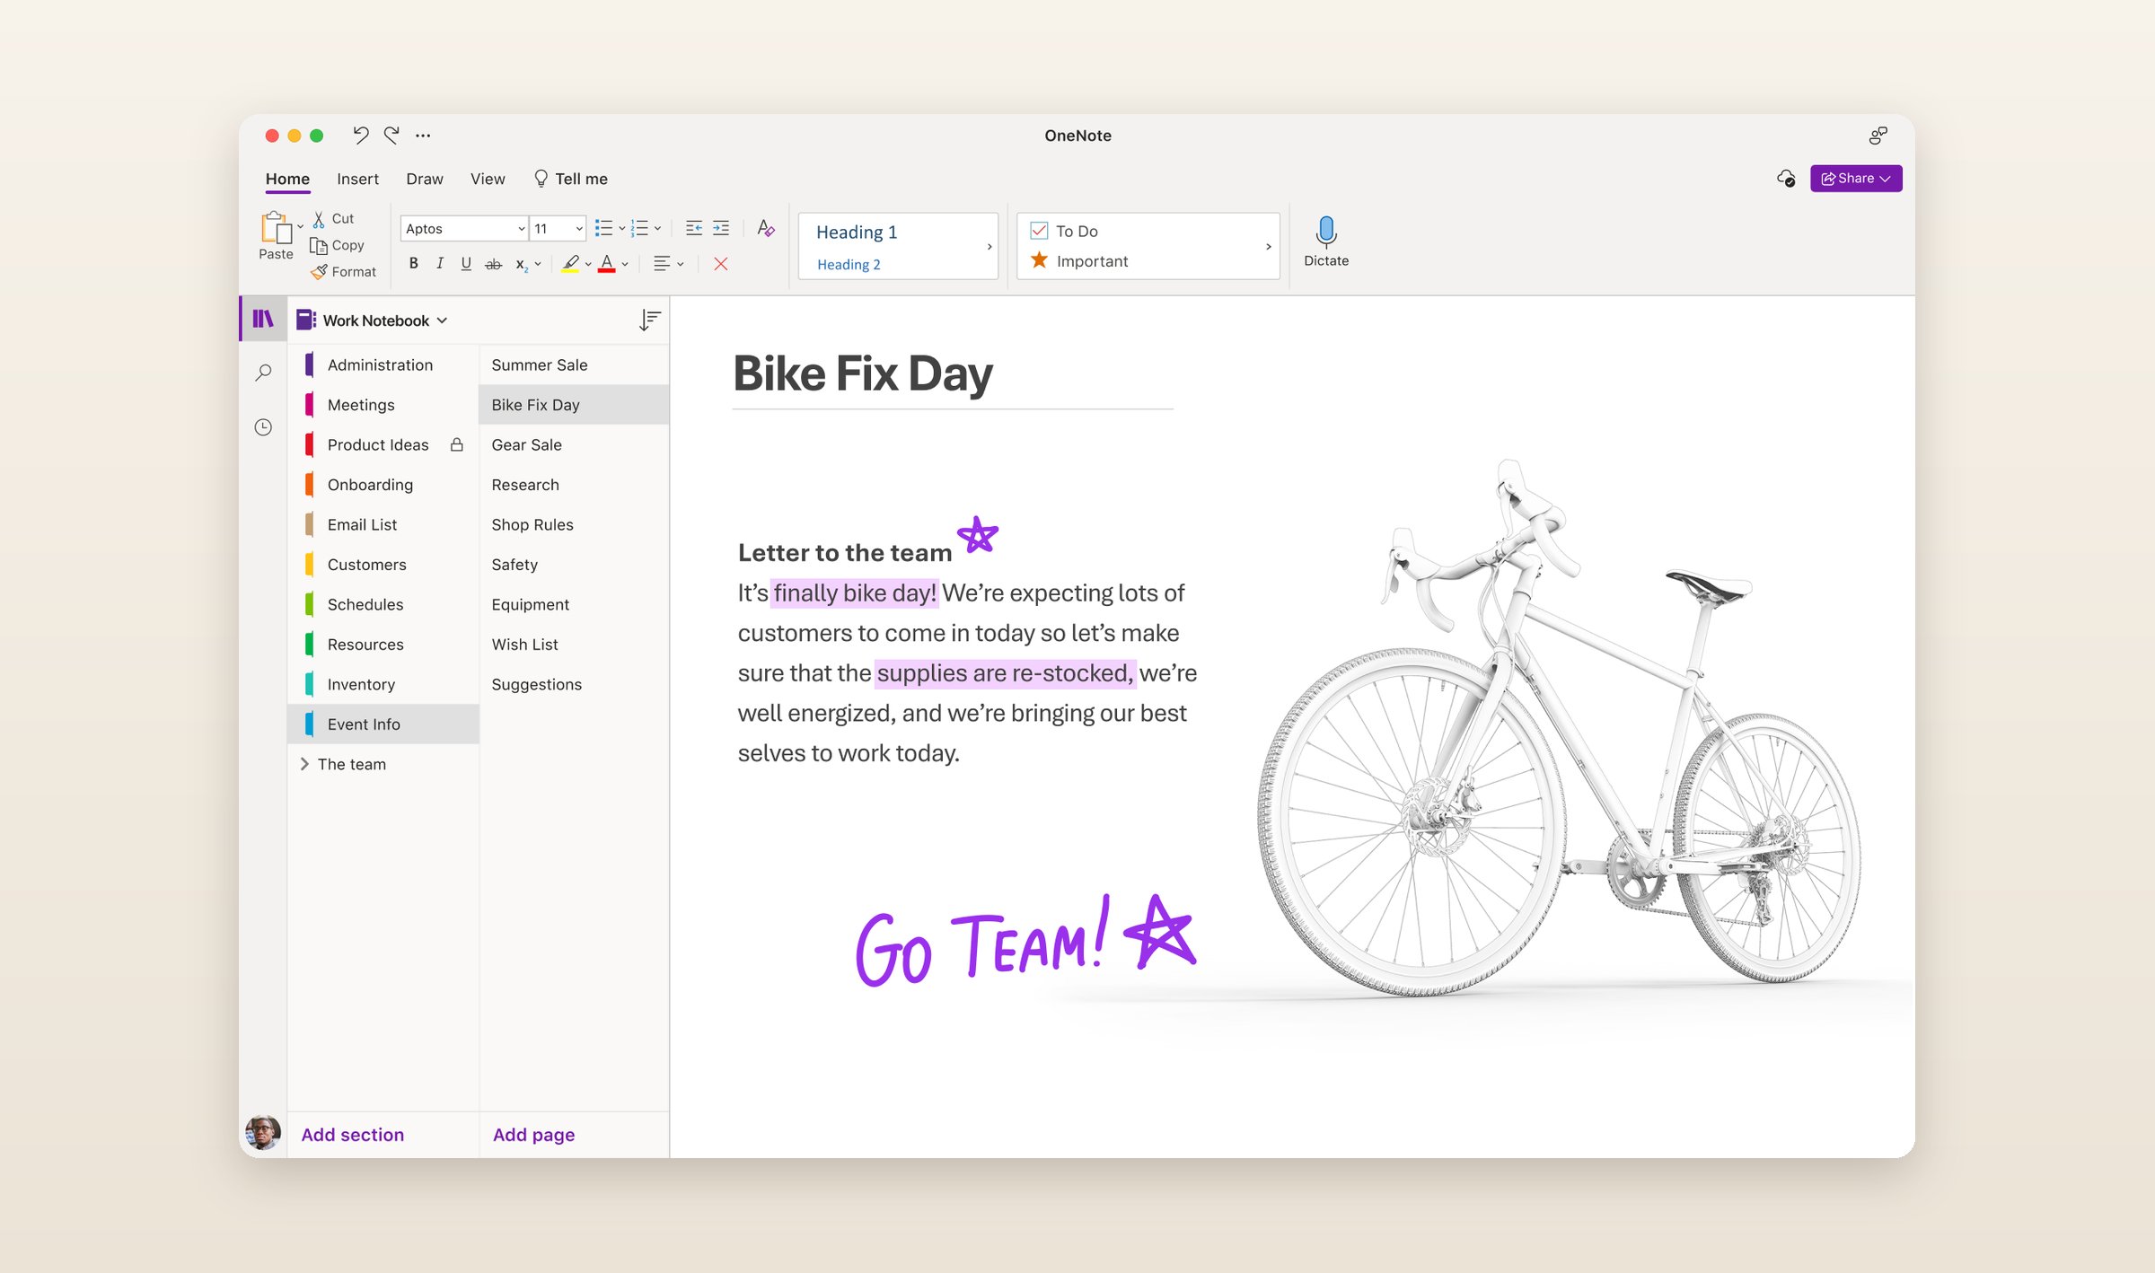Open the bullet list dropdown arrow
Screen dimensions: 2155x1273
click(621, 229)
